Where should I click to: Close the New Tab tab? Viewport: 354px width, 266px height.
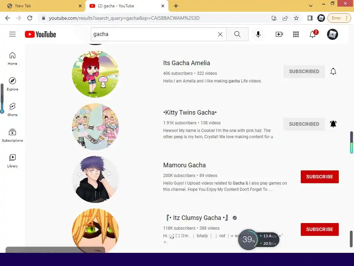click(x=80, y=6)
